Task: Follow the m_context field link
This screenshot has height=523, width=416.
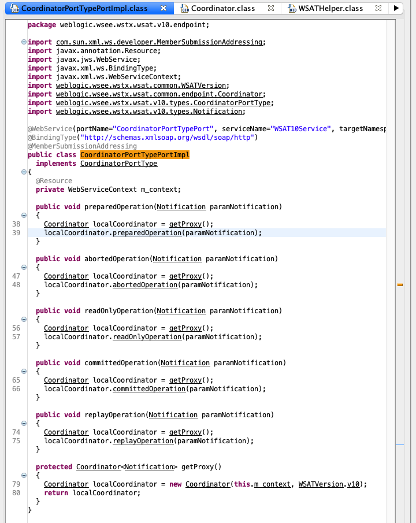Action: [x=272, y=484]
